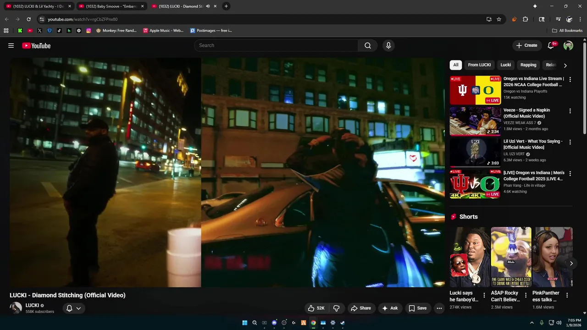This screenshot has height=330, width=587.
Task: Open options menu for Lil Uzi Vert video
Action: (570, 142)
